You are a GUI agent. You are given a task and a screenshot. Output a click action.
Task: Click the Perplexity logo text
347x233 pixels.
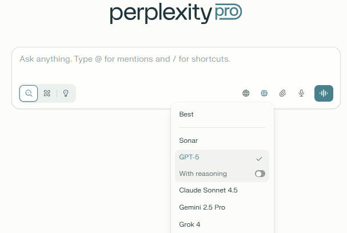point(160,13)
